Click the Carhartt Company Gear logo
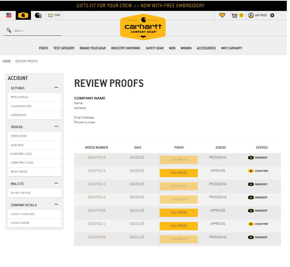290x267 pixels. point(143,27)
